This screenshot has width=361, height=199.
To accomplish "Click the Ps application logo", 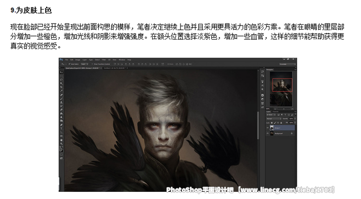I will click(61, 60).
